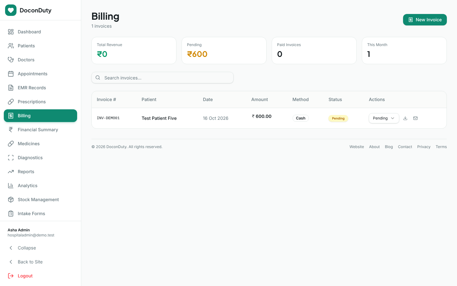The height and width of the screenshot is (286, 457).
Task: Click the date 16 Oct 2026
Action: 215,118
